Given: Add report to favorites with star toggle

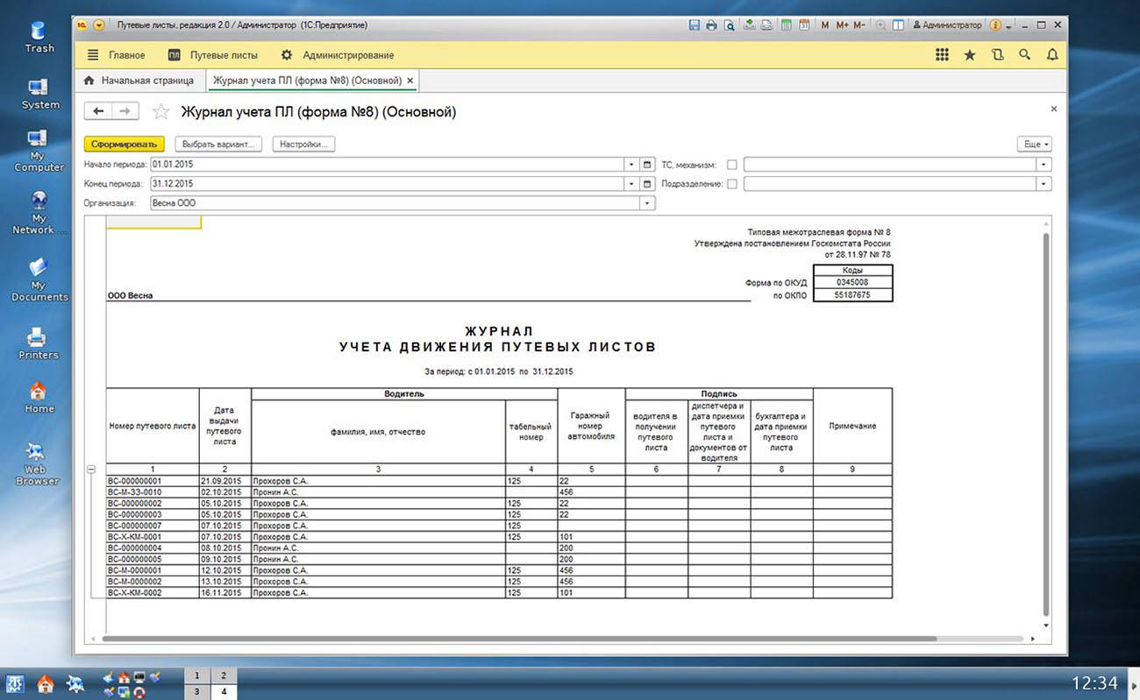Looking at the screenshot, I should [x=160, y=112].
